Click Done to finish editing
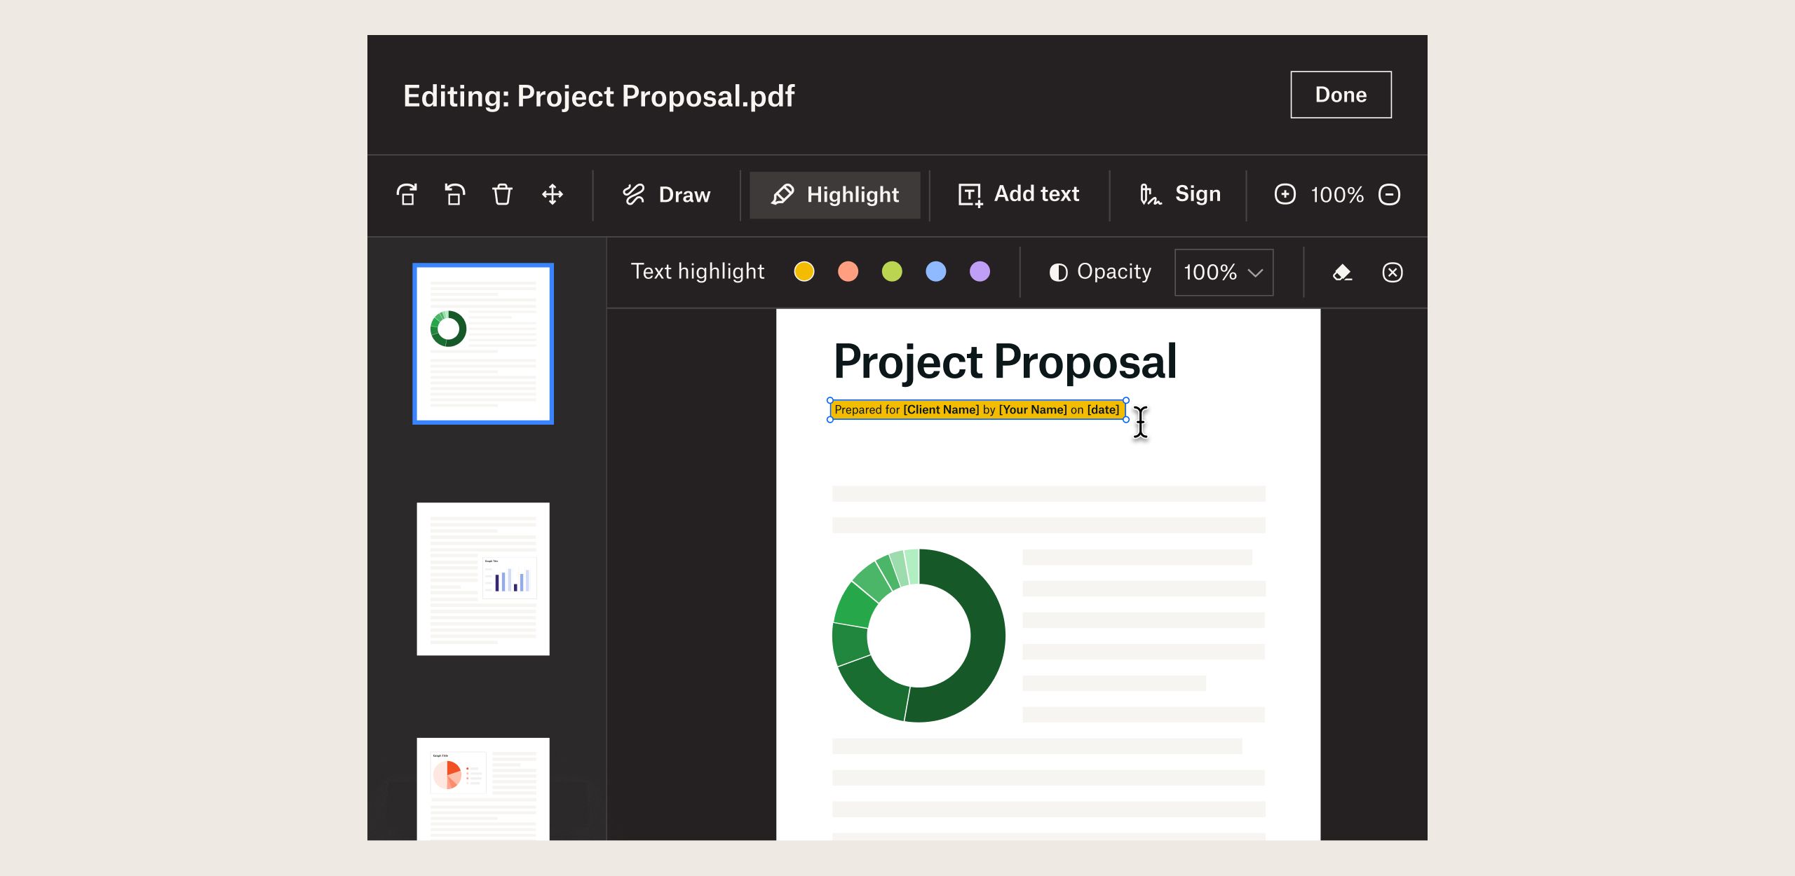1795x876 pixels. [1339, 95]
